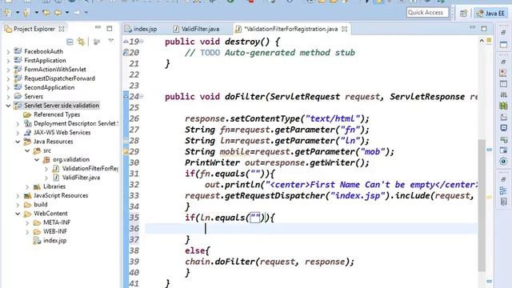This screenshot has width=512, height=288.
Task: Restore the topmost minimized view stack
Action: [x=503, y=32]
